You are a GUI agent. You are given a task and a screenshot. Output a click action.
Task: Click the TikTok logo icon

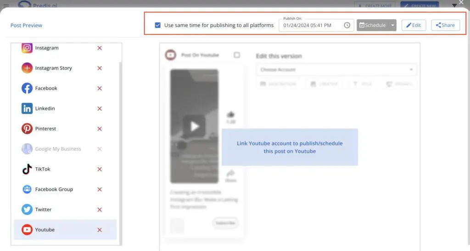pyautogui.click(x=27, y=169)
